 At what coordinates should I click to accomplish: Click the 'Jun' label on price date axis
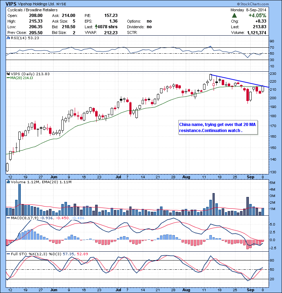pos(54,177)
